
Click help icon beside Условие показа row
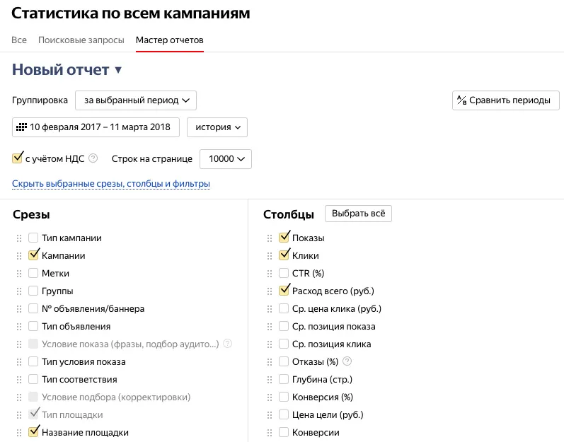(x=227, y=344)
